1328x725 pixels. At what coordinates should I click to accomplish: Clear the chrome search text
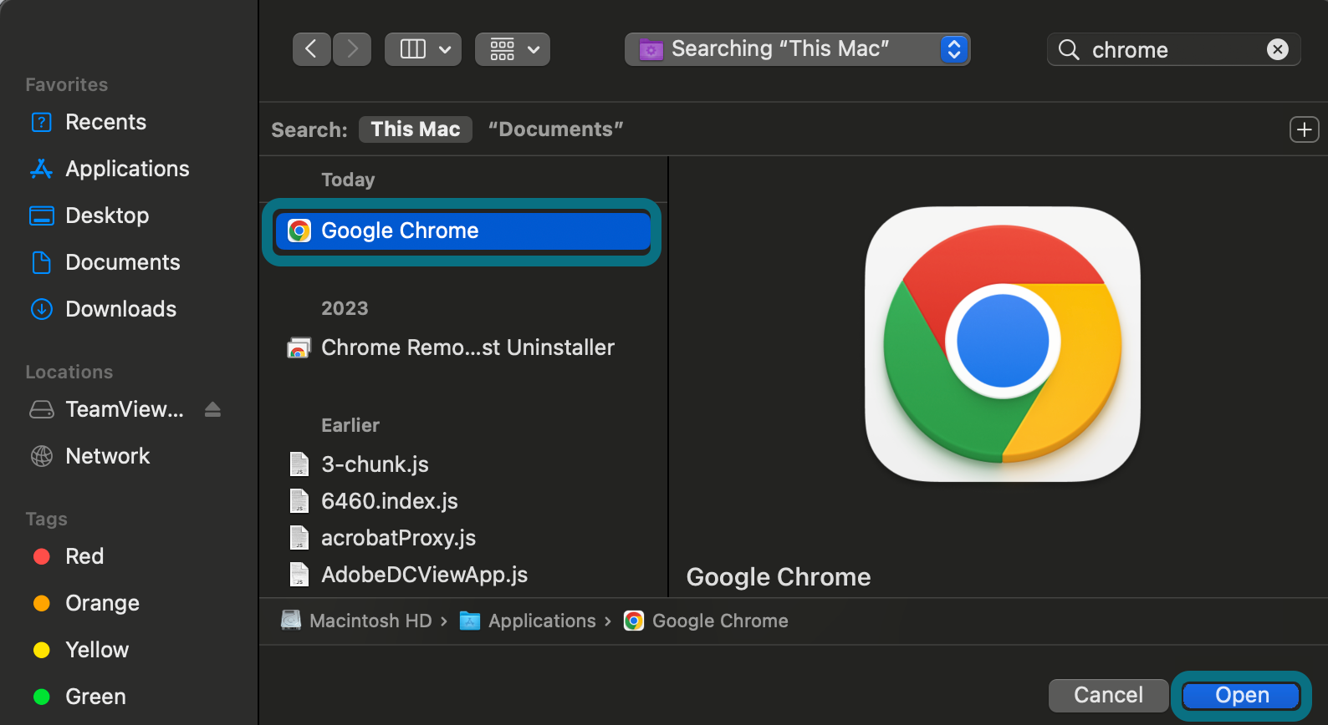[1278, 50]
